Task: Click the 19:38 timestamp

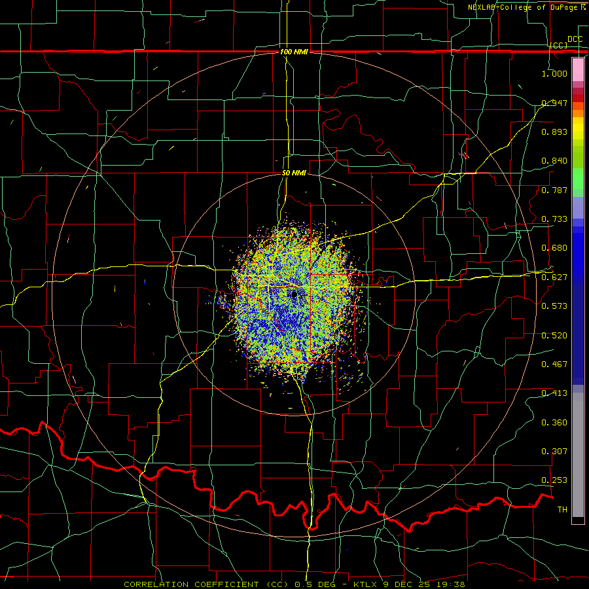Action: coord(452,584)
